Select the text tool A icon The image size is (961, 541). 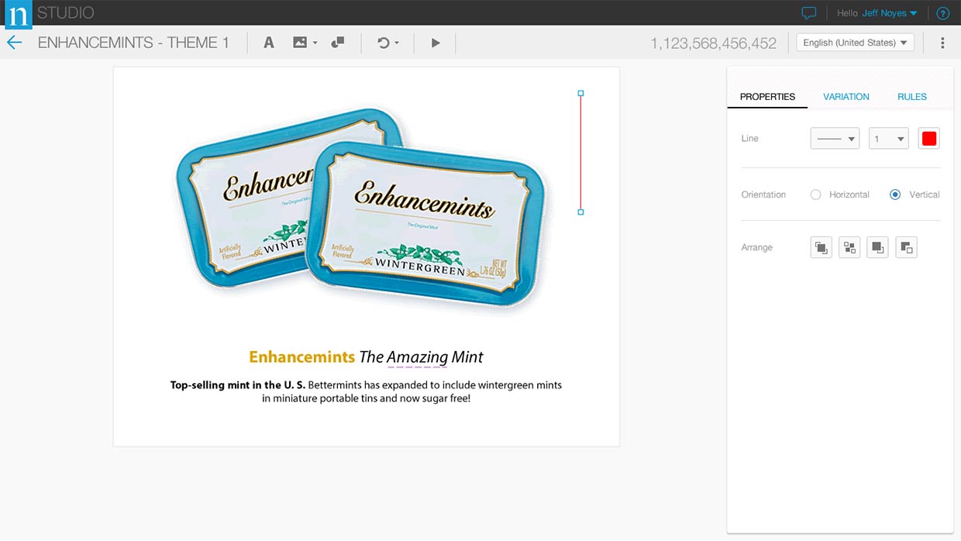pyautogui.click(x=269, y=43)
